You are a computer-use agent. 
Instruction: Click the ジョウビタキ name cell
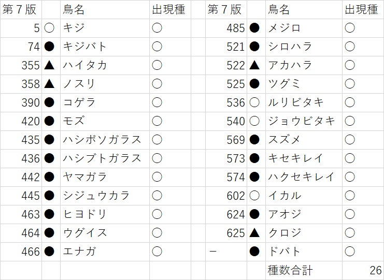[x=302, y=121]
